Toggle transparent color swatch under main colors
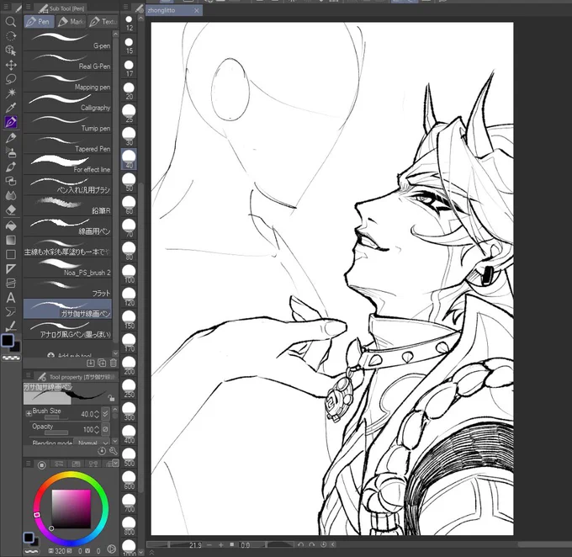This screenshot has width=572, height=557. point(11,358)
